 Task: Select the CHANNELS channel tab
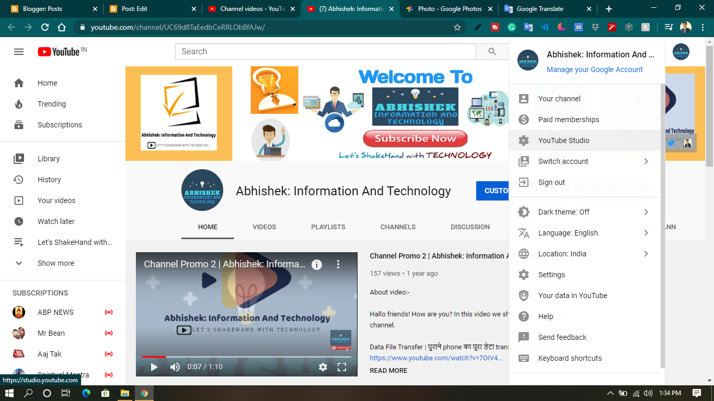pos(398,227)
